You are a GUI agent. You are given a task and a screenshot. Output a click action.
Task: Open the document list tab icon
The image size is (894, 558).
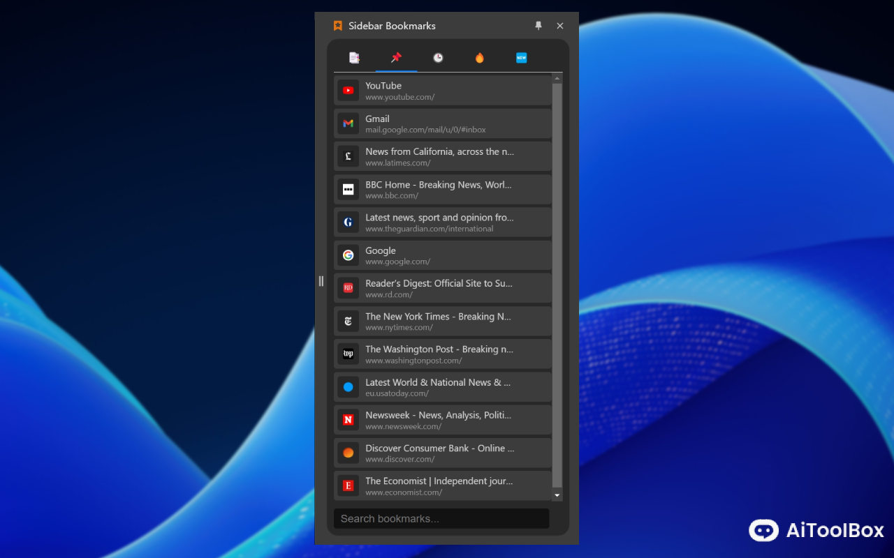[x=354, y=58]
